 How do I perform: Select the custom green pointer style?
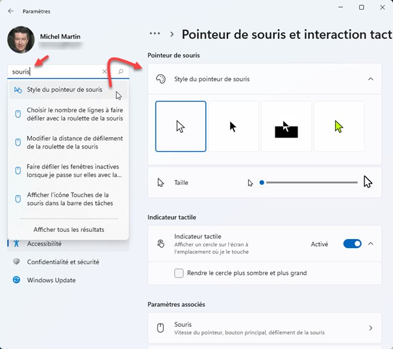coord(339,126)
